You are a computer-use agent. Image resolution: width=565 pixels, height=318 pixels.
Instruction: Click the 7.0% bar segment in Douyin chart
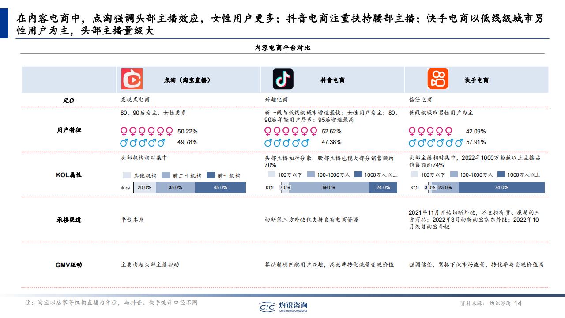pyautogui.click(x=285, y=187)
